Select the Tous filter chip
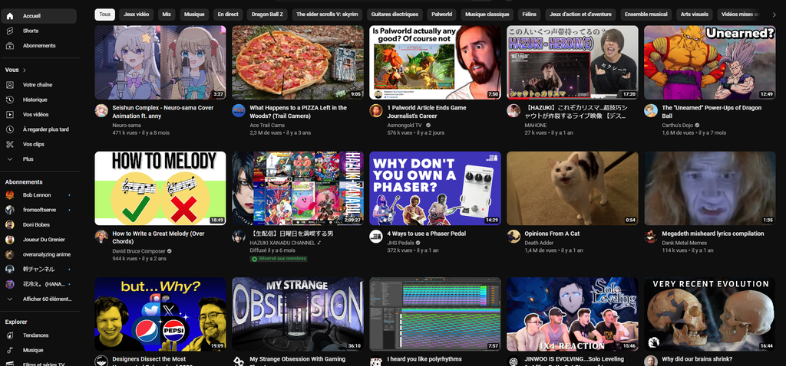786x366 pixels. pos(104,15)
